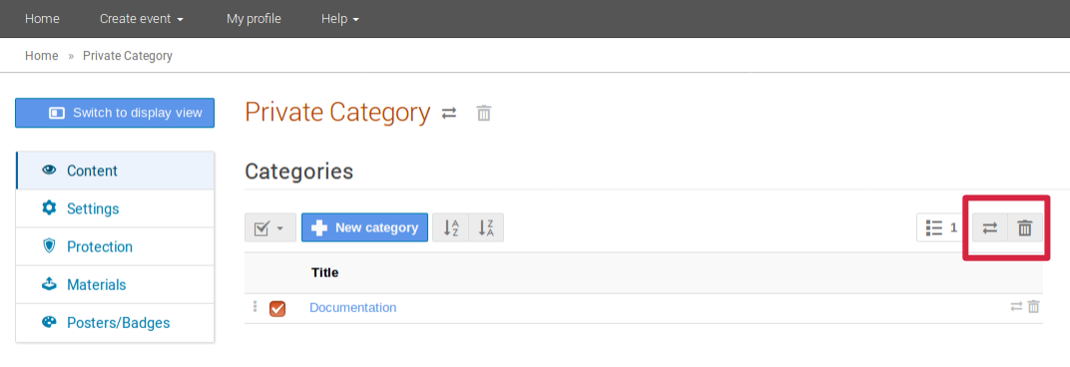Grab the drag handle on Documentation row
1070x367 pixels.
(256, 307)
